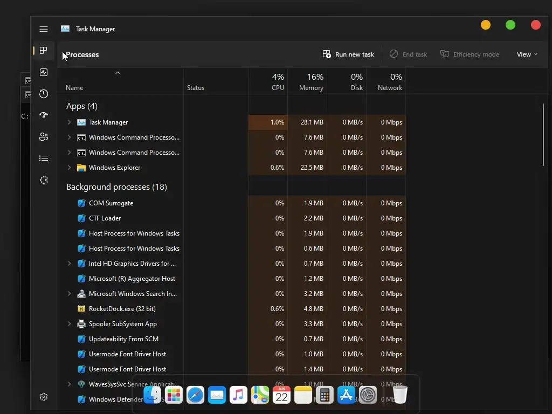552x414 pixels.
Task: Click Run new task button
Action: (x=348, y=54)
